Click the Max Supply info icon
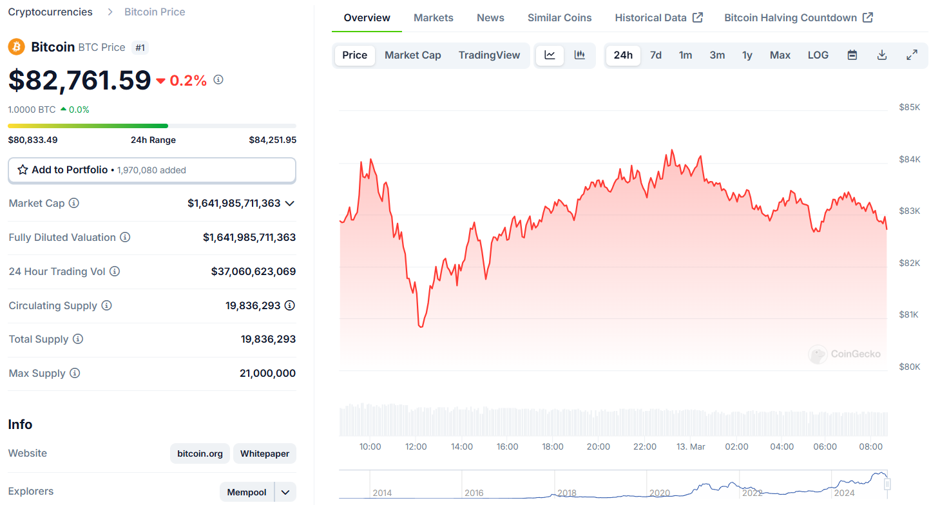 coord(75,373)
